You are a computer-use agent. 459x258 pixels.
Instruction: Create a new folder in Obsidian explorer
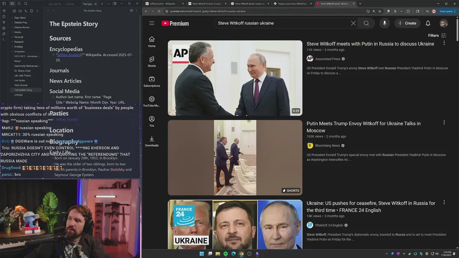coord(20,11)
